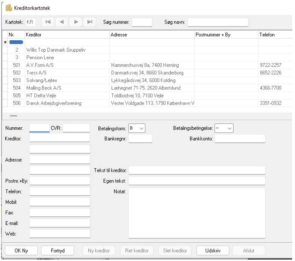Jump to the last creditor record
Screen dimensions: 295x261
[x=89, y=22]
